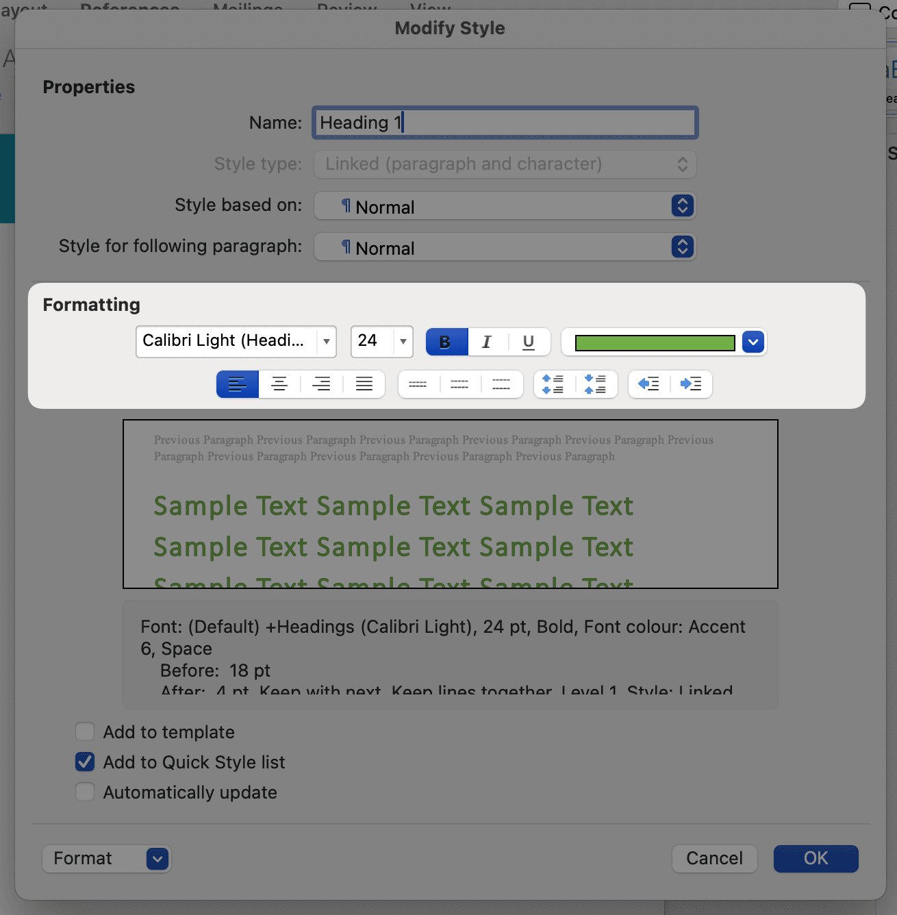Viewport: 897px width, 915px height.
Task: Toggle the Bold formatting button
Action: [x=446, y=342]
